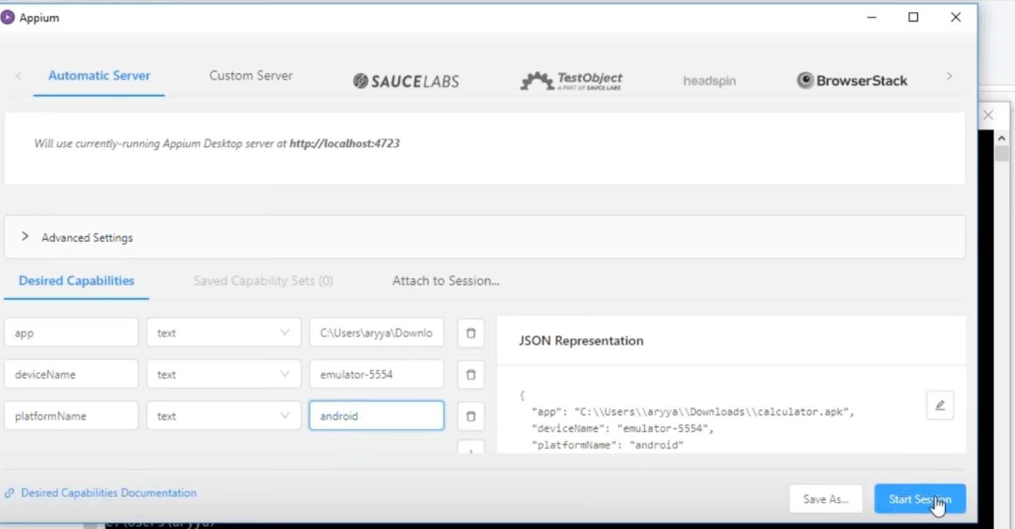The width and height of the screenshot is (1015, 529).
Task: Open Attach to Session tab
Action: pos(445,280)
